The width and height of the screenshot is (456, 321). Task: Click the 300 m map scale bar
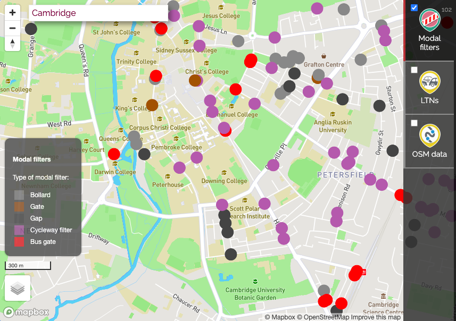[x=28, y=266]
